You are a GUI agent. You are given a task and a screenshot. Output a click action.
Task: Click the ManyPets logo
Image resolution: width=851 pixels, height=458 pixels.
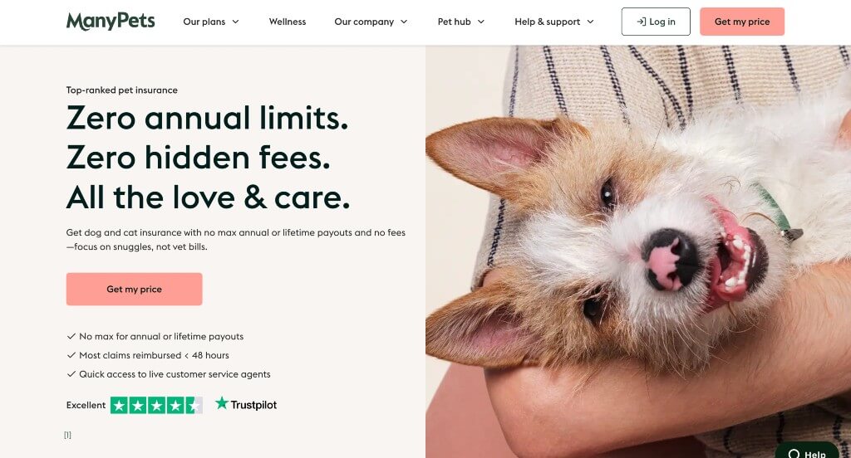coord(111,22)
